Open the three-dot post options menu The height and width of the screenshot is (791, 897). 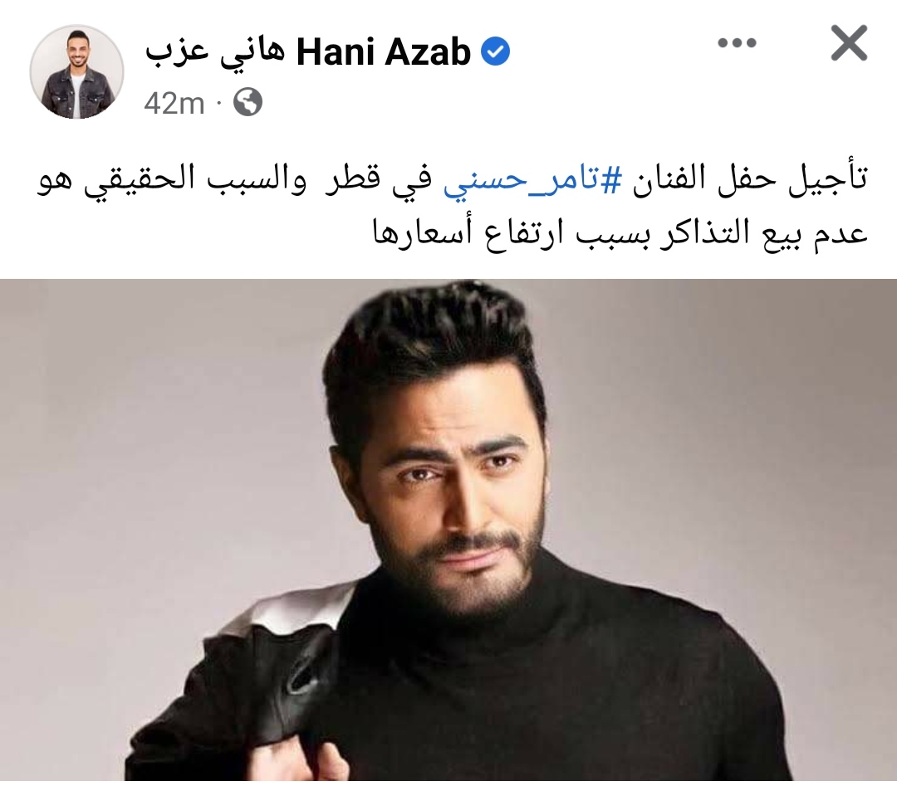click(737, 43)
